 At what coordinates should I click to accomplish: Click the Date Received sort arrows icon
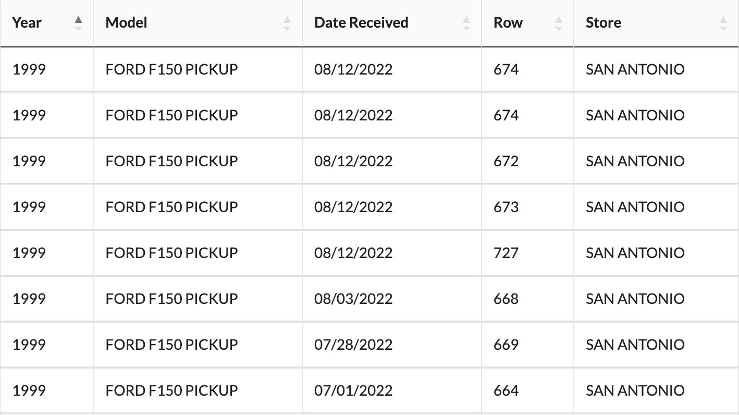[x=466, y=23]
